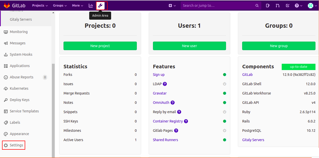Open Settings in the sidebar
This screenshot has width=319, height=158.
(16, 145)
